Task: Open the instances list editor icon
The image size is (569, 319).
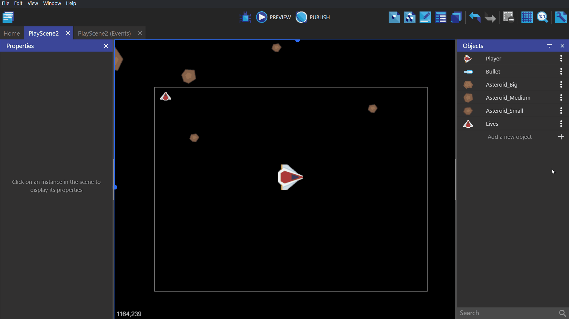Action: [440, 17]
